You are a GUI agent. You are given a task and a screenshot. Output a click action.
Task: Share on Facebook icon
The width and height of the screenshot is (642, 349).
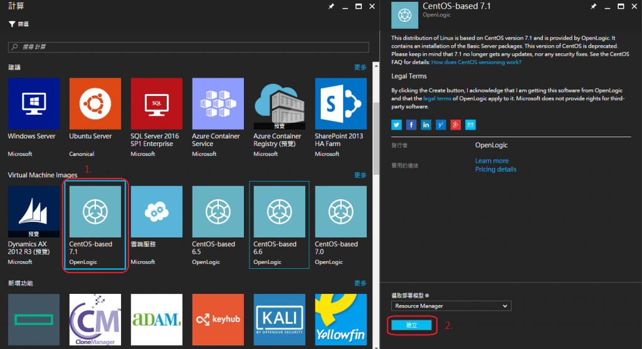411,125
